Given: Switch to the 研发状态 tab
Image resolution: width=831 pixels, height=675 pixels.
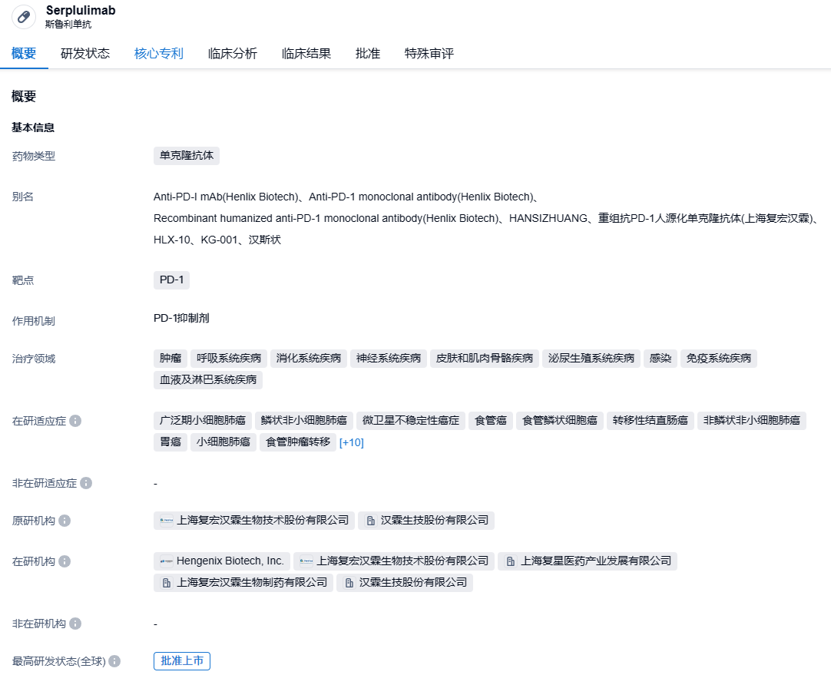Looking at the screenshot, I should click(x=85, y=54).
